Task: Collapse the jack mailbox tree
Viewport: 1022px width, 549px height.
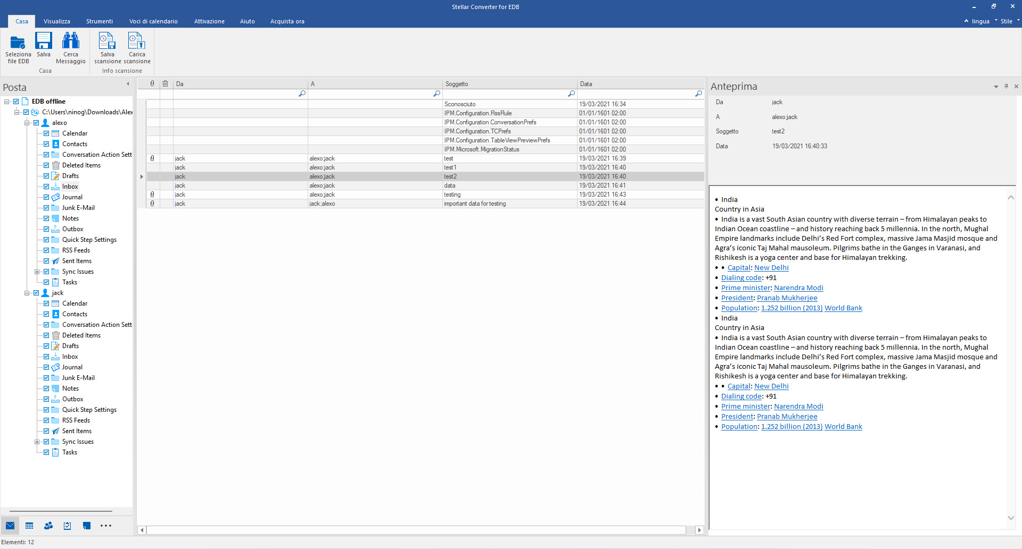Action: [x=27, y=293]
